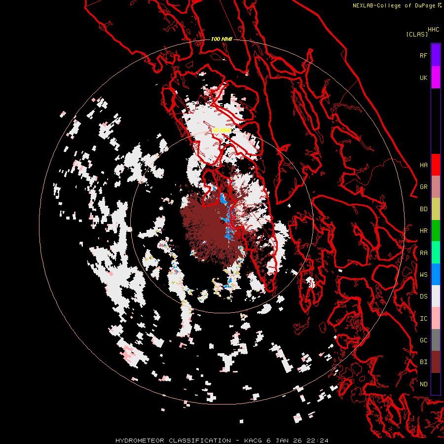This screenshot has height=444, width=444.
Task: Click the WS legend label
Action: point(423,274)
